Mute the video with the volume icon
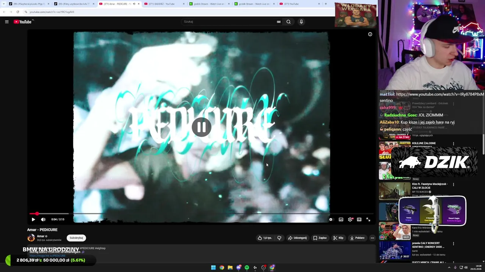 tap(43, 219)
